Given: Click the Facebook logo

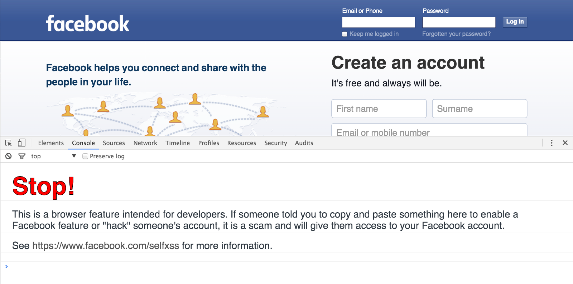Looking at the screenshot, I should [88, 24].
